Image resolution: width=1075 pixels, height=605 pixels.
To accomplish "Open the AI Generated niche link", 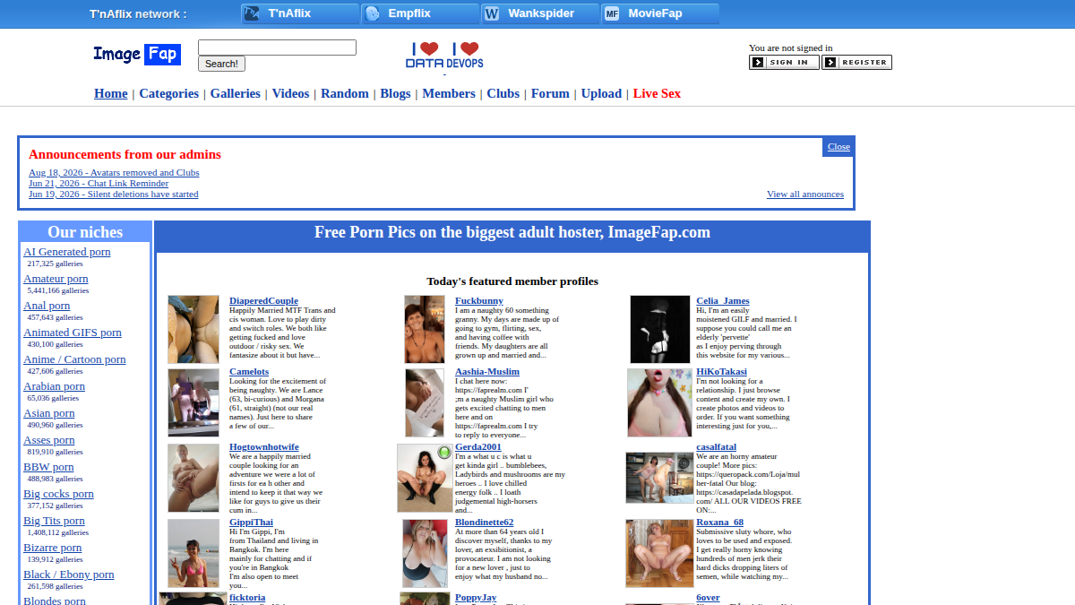I will pos(67,252).
